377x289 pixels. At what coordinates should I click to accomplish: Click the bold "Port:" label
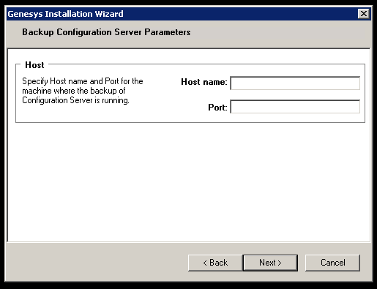[217, 108]
